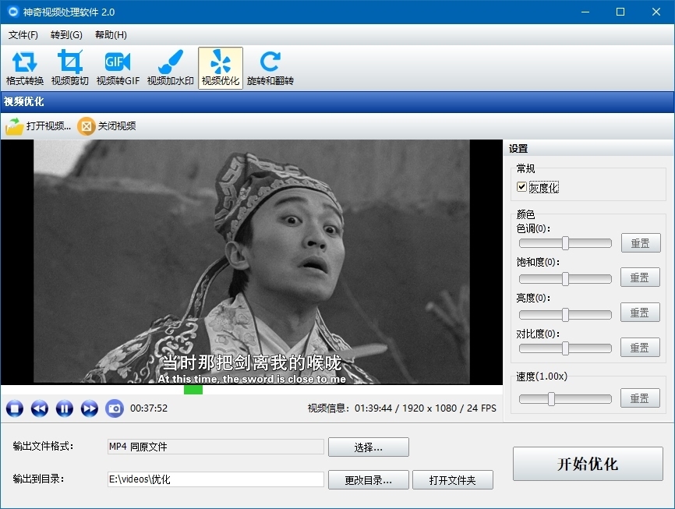Reset the 对比度 contrast value

(640, 348)
